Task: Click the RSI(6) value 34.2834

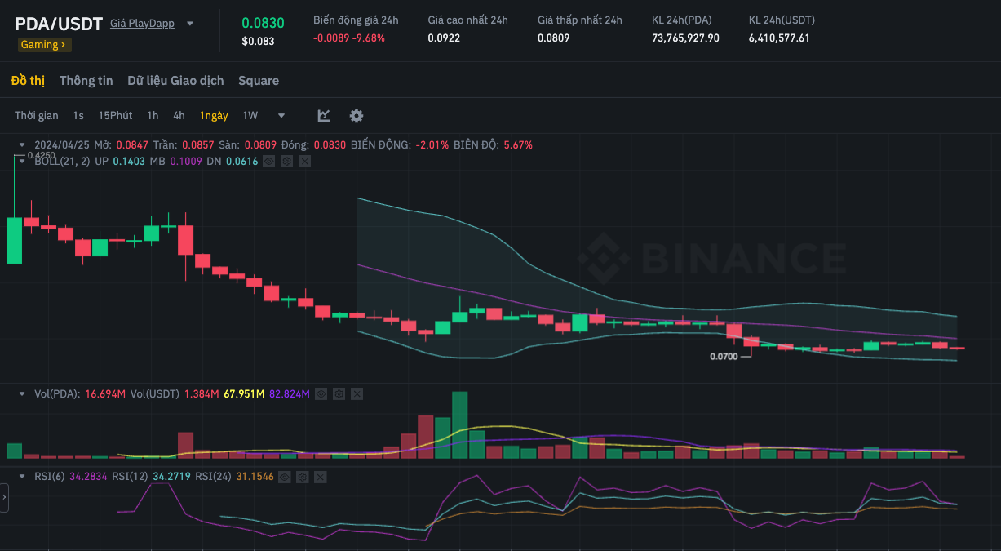Action: [89, 477]
